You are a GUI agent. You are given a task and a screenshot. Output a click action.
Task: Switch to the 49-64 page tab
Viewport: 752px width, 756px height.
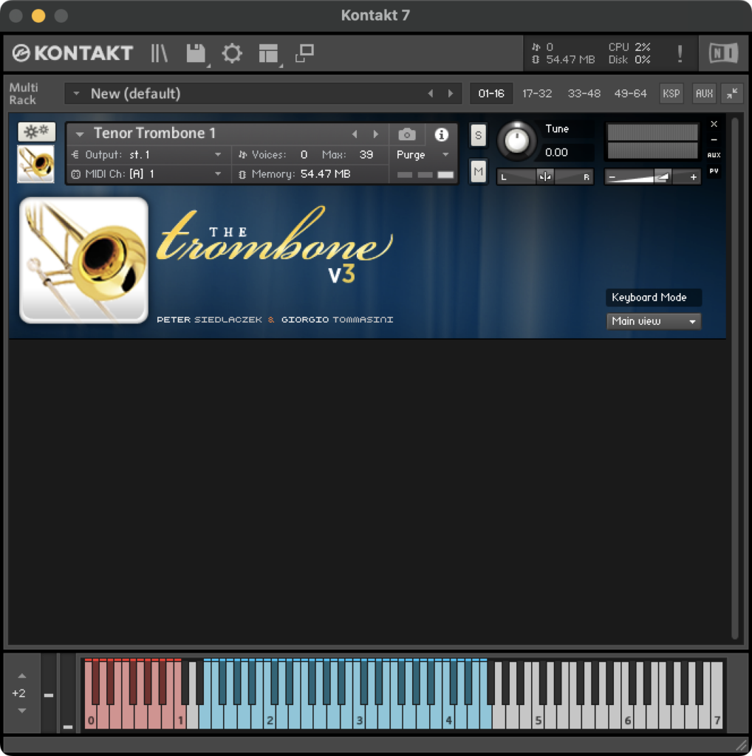coord(630,93)
